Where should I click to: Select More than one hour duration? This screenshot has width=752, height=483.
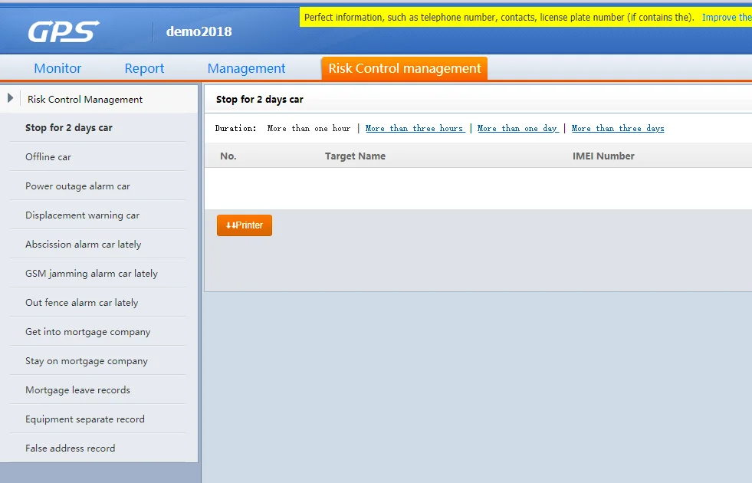(x=308, y=129)
